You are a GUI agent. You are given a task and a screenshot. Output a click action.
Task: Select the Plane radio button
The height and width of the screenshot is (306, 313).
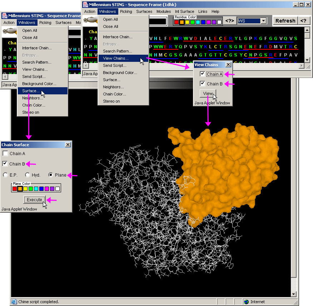coord(51,175)
